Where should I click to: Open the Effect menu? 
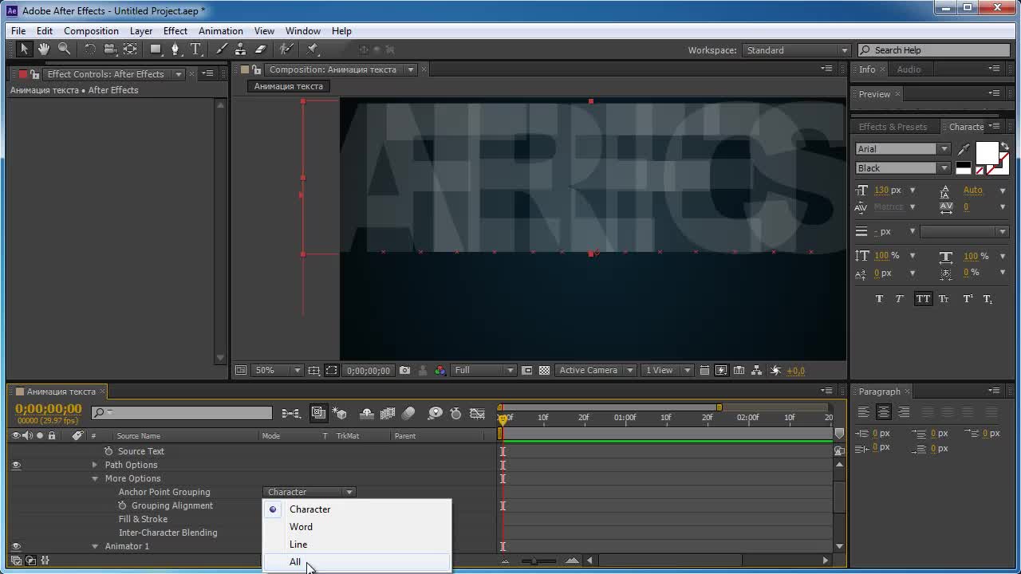coord(175,31)
